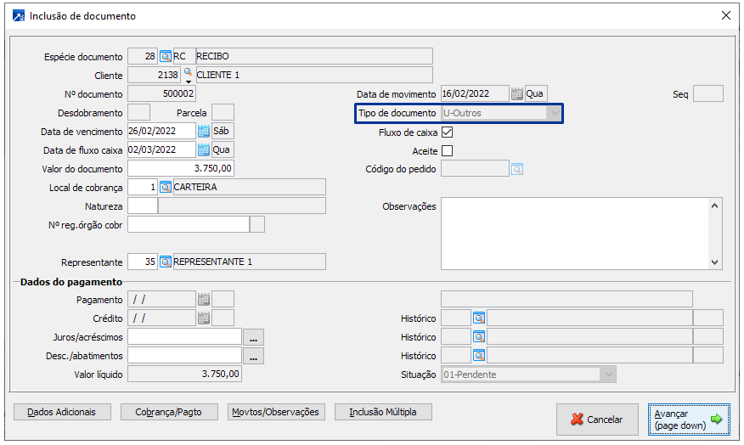Image resolution: width=744 pixels, height=445 pixels.
Task: Click the Valor líquido field
Action: (184, 374)
